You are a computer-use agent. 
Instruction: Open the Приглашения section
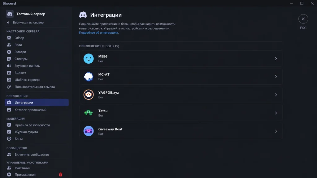[x=37, y=175]
